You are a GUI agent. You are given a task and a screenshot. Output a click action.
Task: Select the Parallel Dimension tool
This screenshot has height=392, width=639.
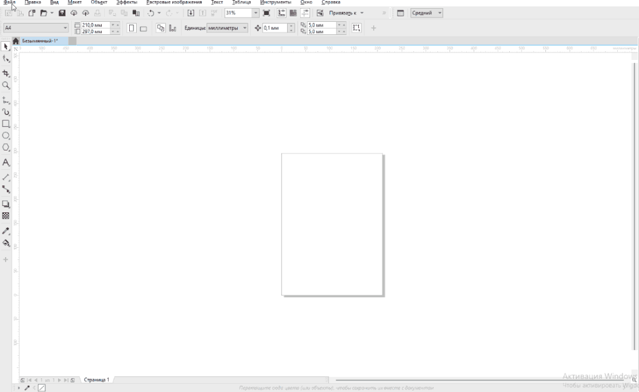click(x=6, y=177)
